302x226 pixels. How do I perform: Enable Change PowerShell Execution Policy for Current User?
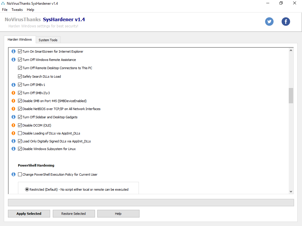tap(20, 174)
